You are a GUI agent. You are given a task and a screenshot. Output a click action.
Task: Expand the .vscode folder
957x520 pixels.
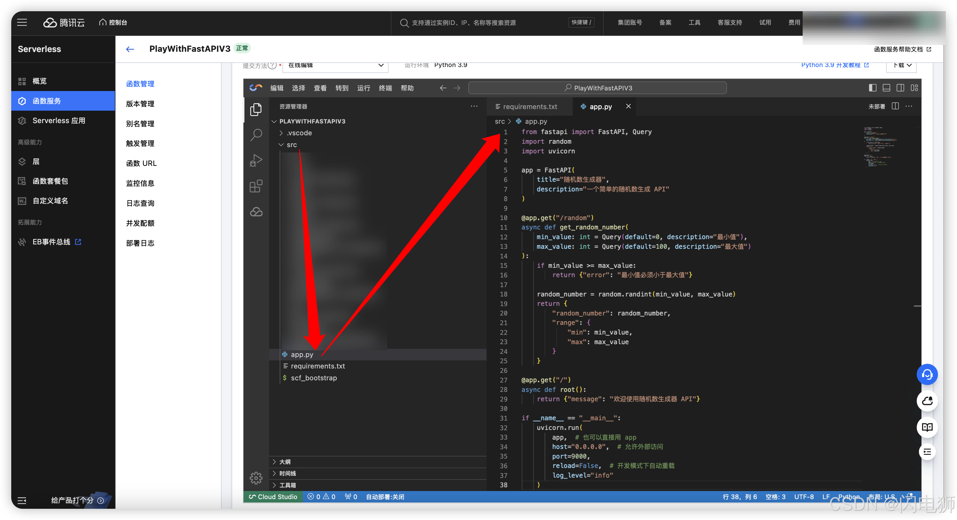pos(299,133)
